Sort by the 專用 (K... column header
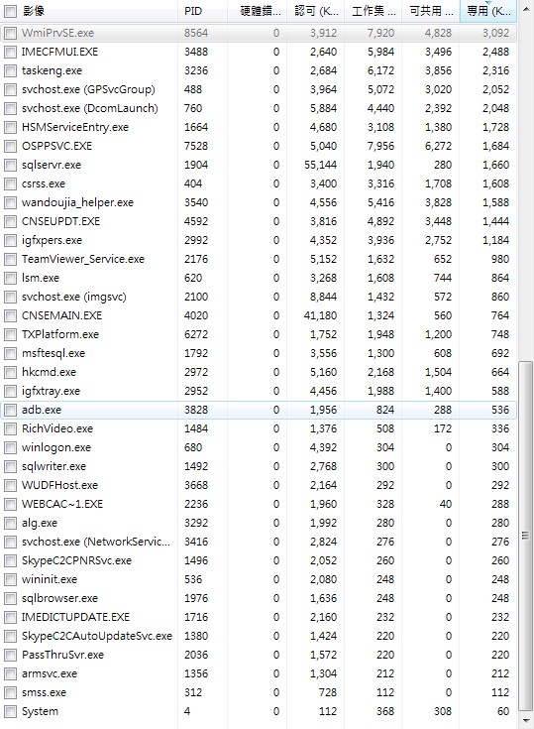 (488, 11)
